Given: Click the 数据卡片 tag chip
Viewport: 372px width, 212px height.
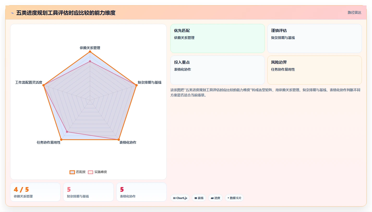Looking at the screenshot, I should click(x=234, y=198).
